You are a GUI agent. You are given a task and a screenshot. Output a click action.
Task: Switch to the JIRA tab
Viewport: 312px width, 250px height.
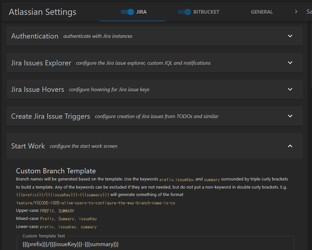(141, 12)
